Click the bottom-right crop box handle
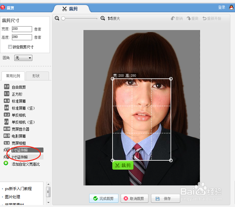Viewport: 235px width, 207px height. 171,160
